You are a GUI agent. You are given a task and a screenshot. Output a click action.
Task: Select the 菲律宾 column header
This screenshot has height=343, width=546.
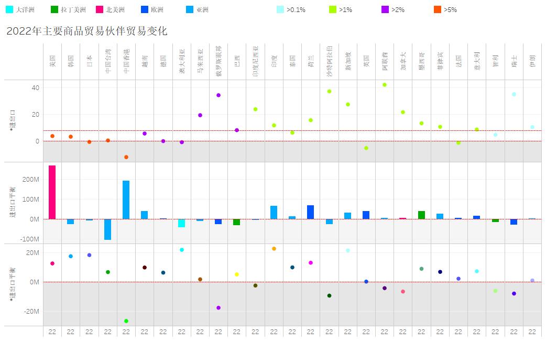pyautogui.click(x=440, y=61)
